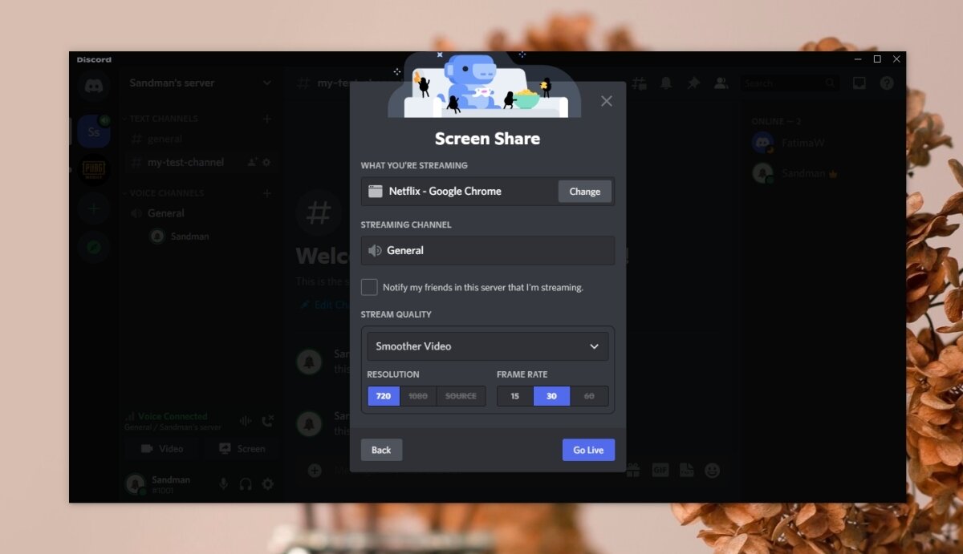Add a new voice channel with plus icon

click(267, 193)
